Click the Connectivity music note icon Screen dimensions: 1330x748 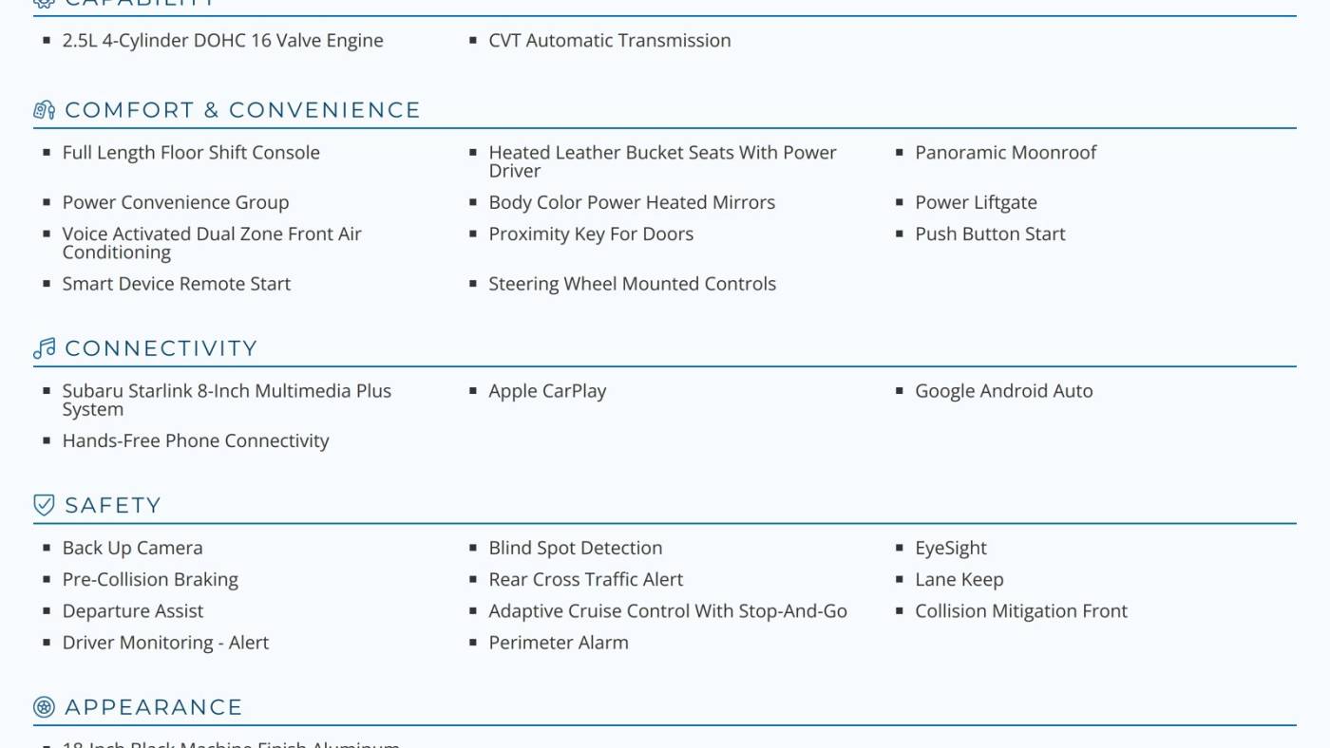click(x=44, y=348)
